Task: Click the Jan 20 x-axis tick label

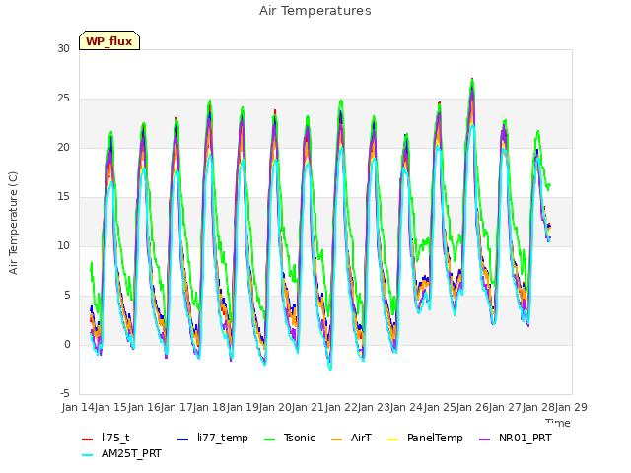Action: [x=275, y=407]
